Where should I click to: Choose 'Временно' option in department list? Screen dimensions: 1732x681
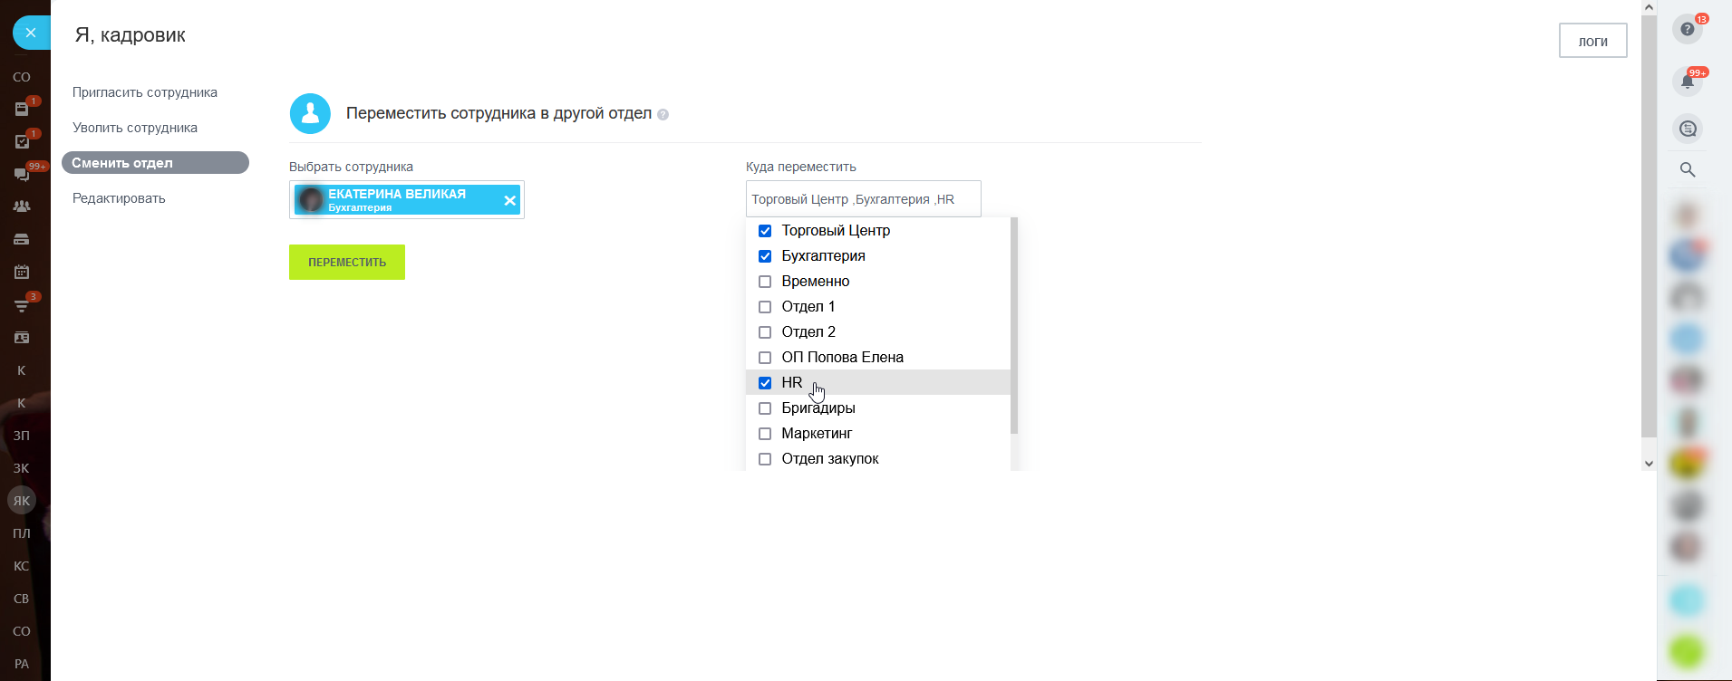coord(815,282)
